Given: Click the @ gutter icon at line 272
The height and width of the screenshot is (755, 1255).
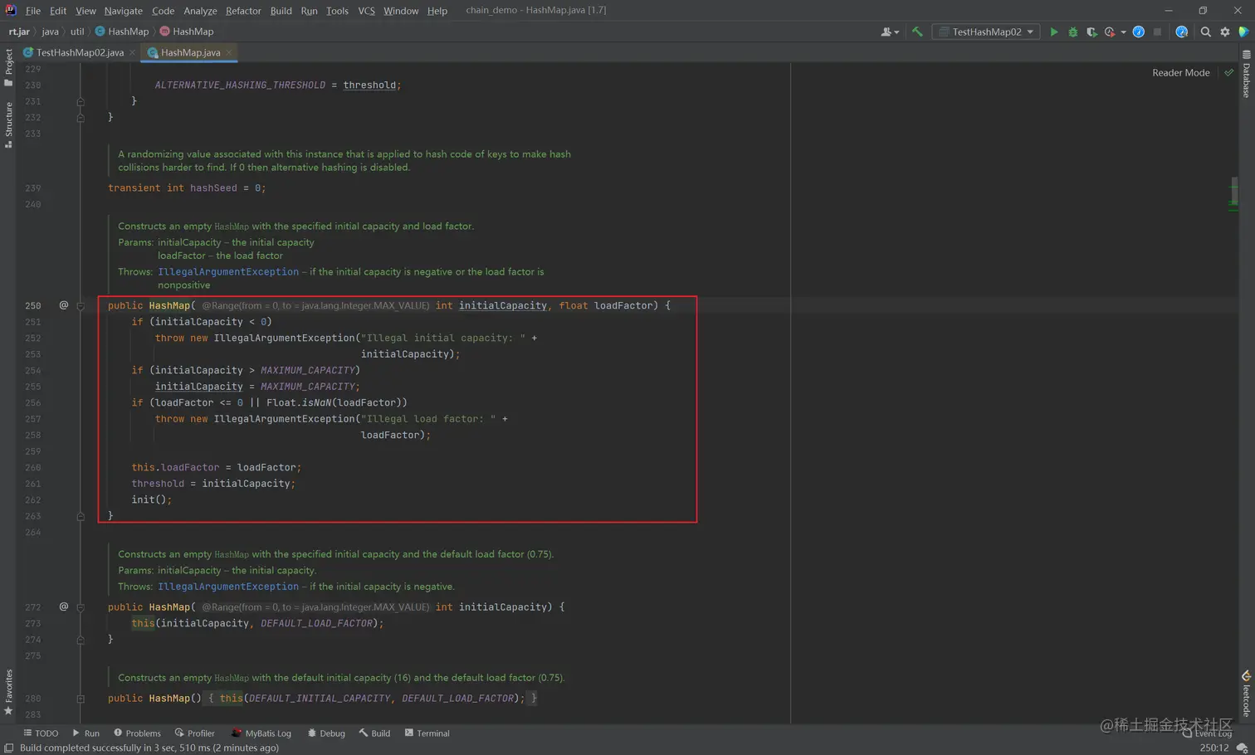Looking at the screenshot, I should 63,606.
